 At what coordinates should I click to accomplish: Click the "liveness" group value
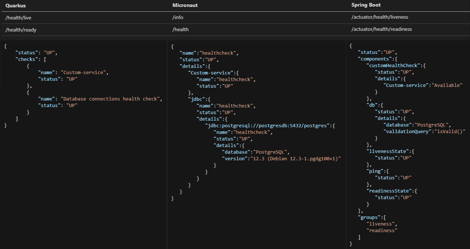tap(380, 224)
